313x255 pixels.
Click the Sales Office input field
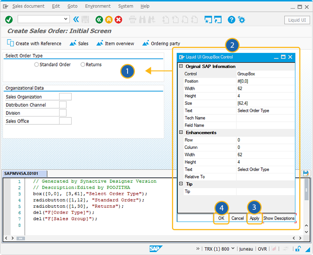[65, 121]
